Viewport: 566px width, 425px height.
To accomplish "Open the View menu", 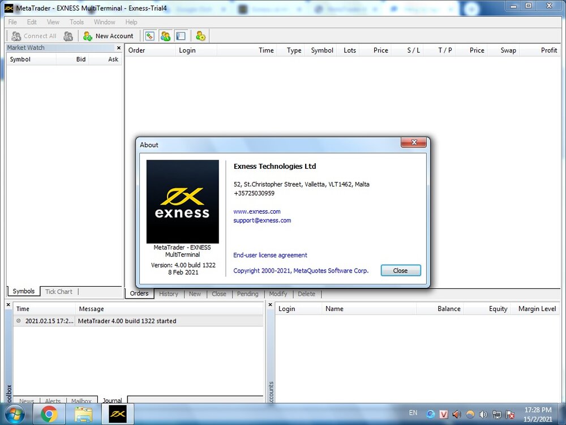I will 53,22.
